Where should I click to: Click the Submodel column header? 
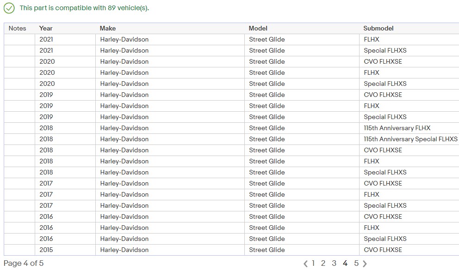pos(378,28)
